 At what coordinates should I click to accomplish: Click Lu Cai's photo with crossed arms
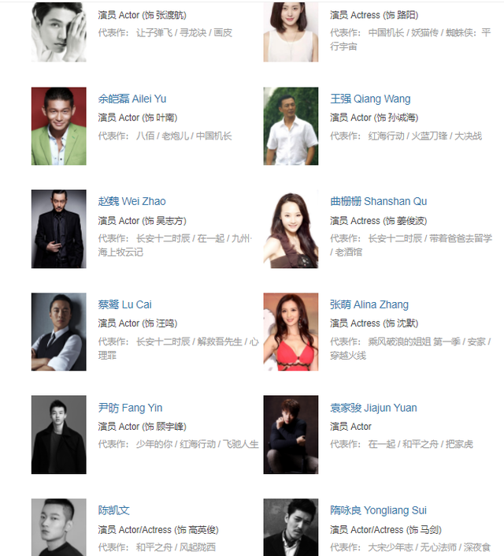coord(59,332)
